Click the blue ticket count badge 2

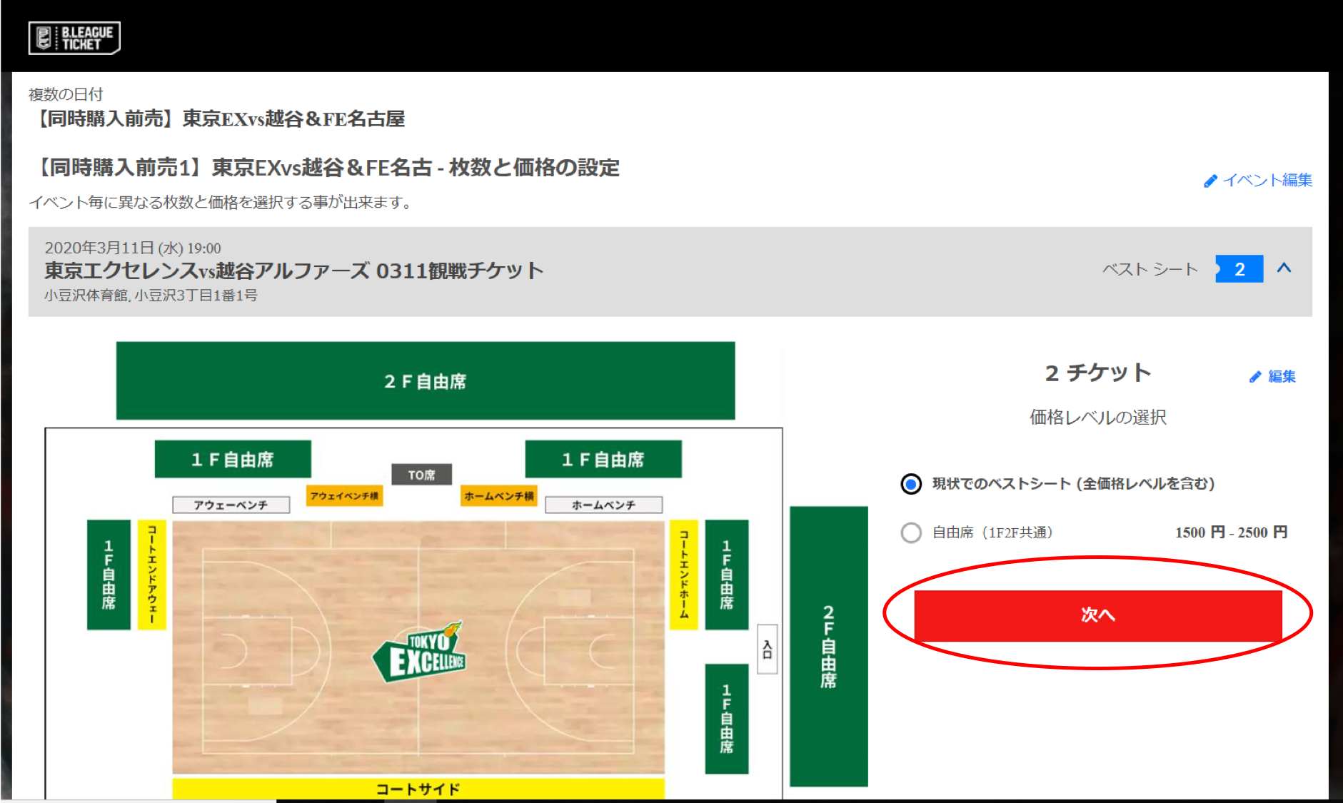pyautogui.click(x=1239, y=269)
